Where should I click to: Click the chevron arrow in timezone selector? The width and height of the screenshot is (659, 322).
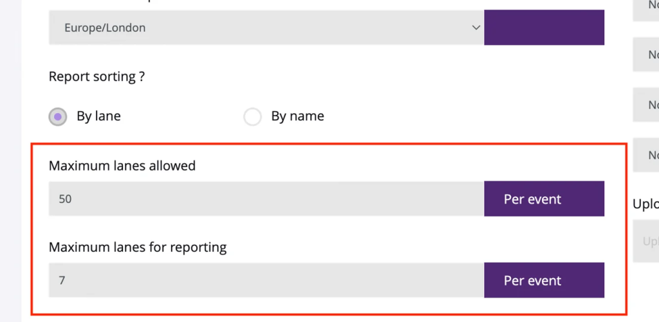[x=476, y=28]
